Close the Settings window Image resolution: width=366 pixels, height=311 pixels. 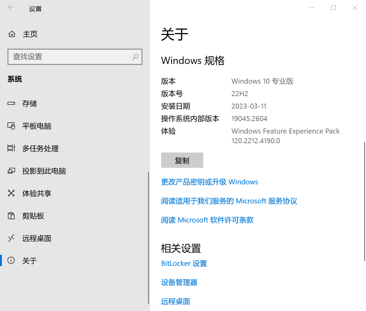[355, 8]
